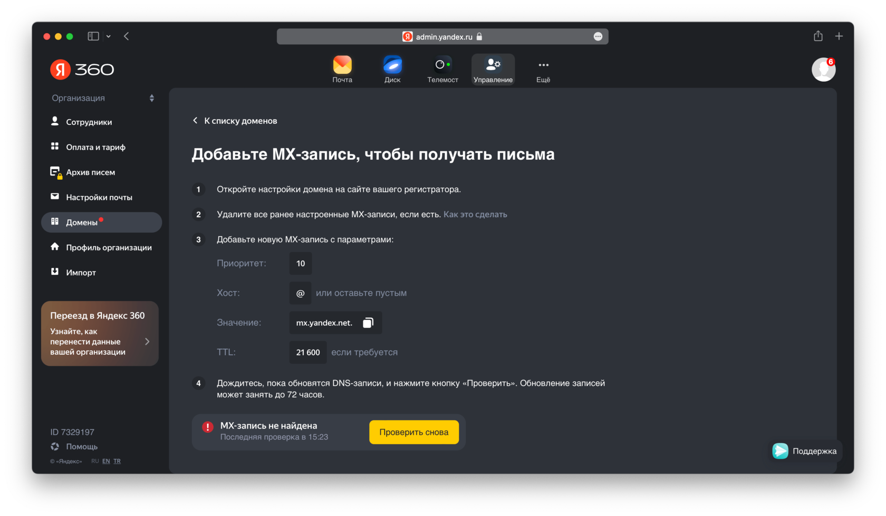Click the Яндекс 360 logo
This screenshot has width=886, height=516.
(82, 70)
